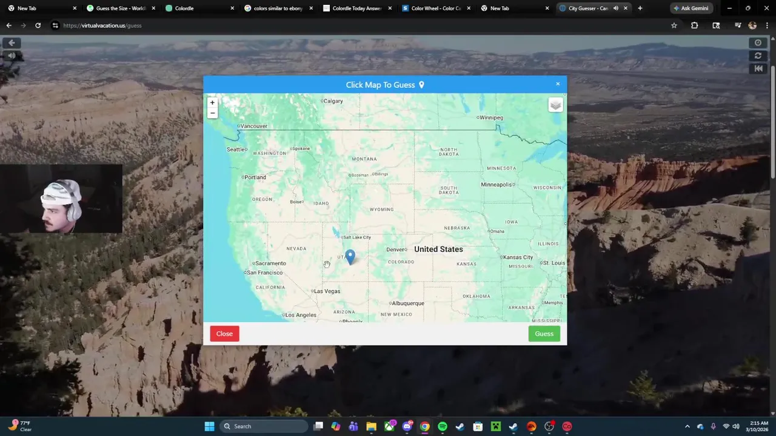
Task: Mute City Guesser tab via speaker icon
Action: (615, 8)
